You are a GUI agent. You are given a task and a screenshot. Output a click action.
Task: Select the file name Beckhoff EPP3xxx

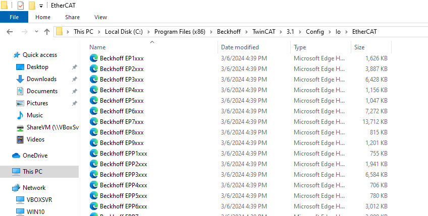123,174
